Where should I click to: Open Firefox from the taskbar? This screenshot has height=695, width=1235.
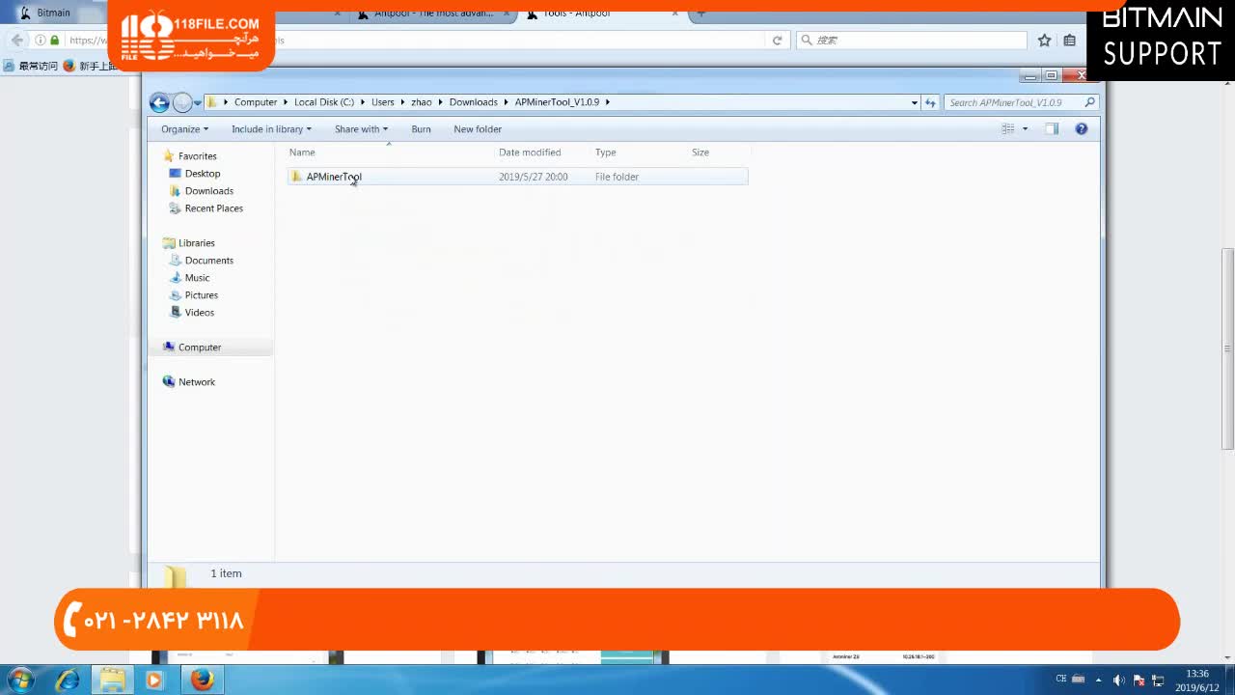pyautogui.click(x=202, y=680)
